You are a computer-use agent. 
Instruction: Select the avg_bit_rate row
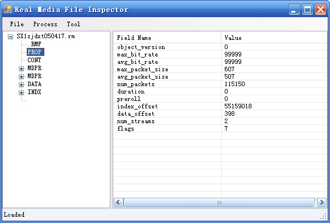pos(220,62)
